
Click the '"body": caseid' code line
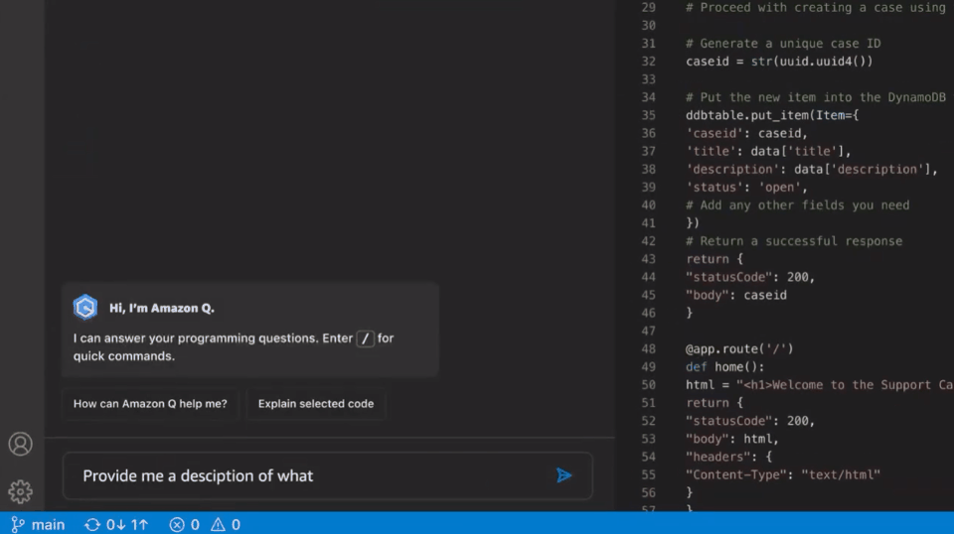point(736,295)
